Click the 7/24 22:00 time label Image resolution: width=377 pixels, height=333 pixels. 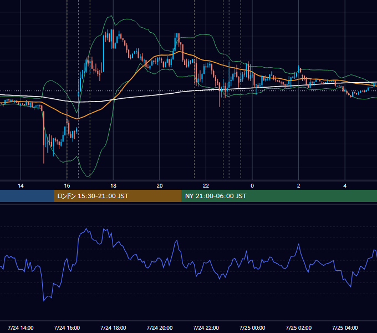tap(206, 327)
